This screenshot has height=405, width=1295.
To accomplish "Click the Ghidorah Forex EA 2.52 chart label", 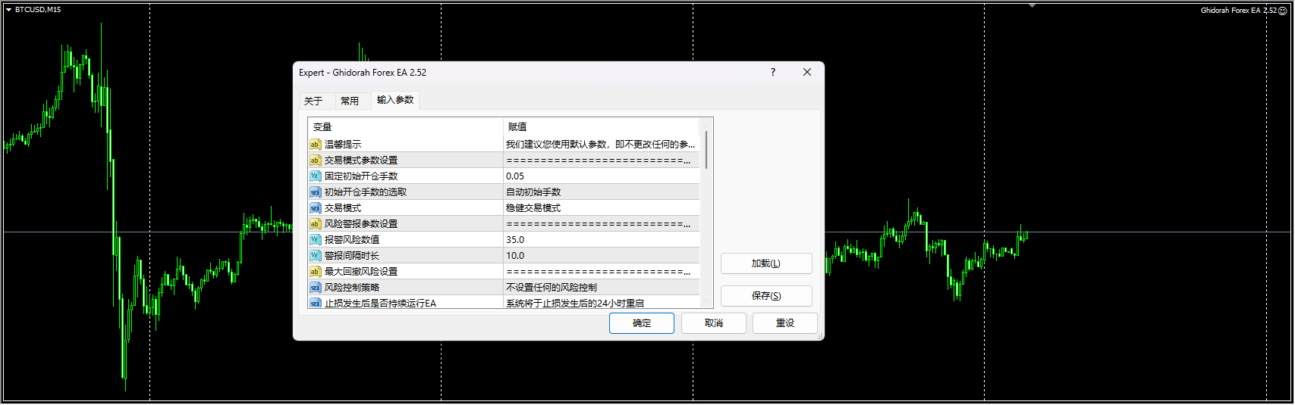I will click(1238, 11).
